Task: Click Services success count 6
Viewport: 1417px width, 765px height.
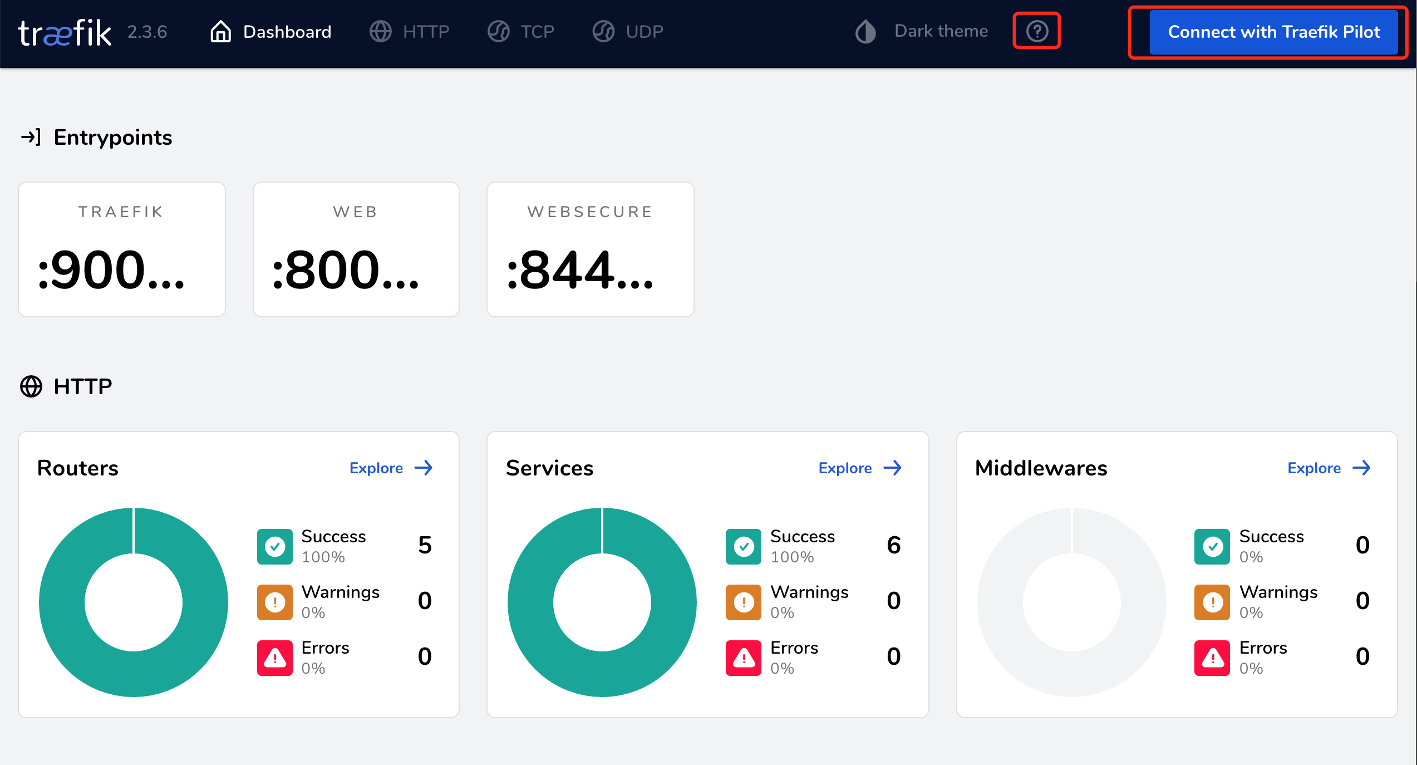Action: point(894,545)
